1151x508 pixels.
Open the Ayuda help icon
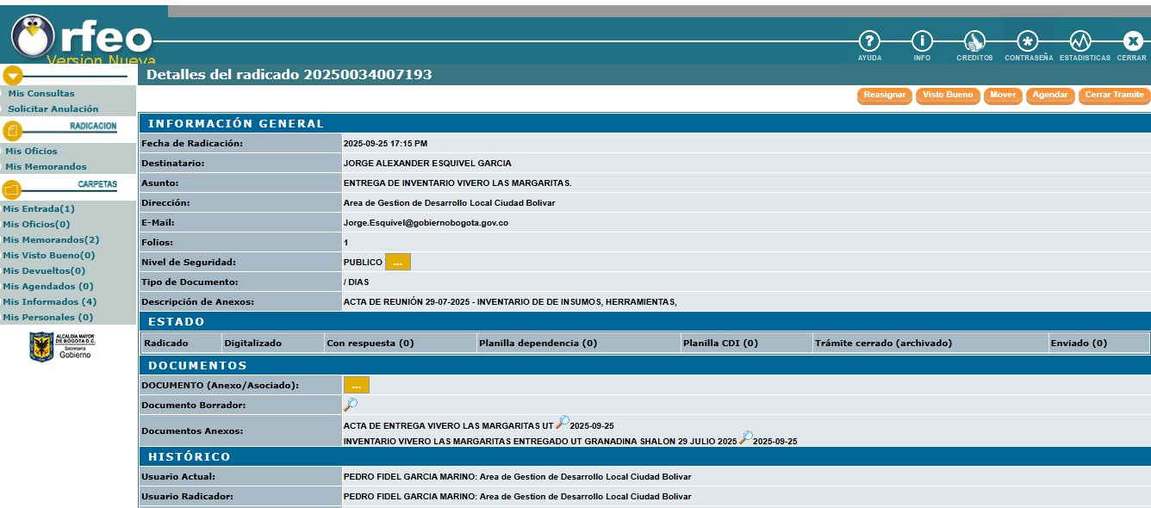pos(869,41)
